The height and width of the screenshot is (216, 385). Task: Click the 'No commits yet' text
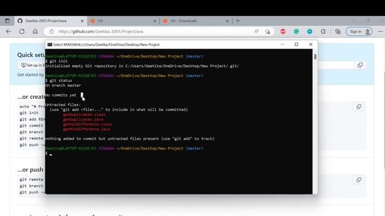[61, 95]
